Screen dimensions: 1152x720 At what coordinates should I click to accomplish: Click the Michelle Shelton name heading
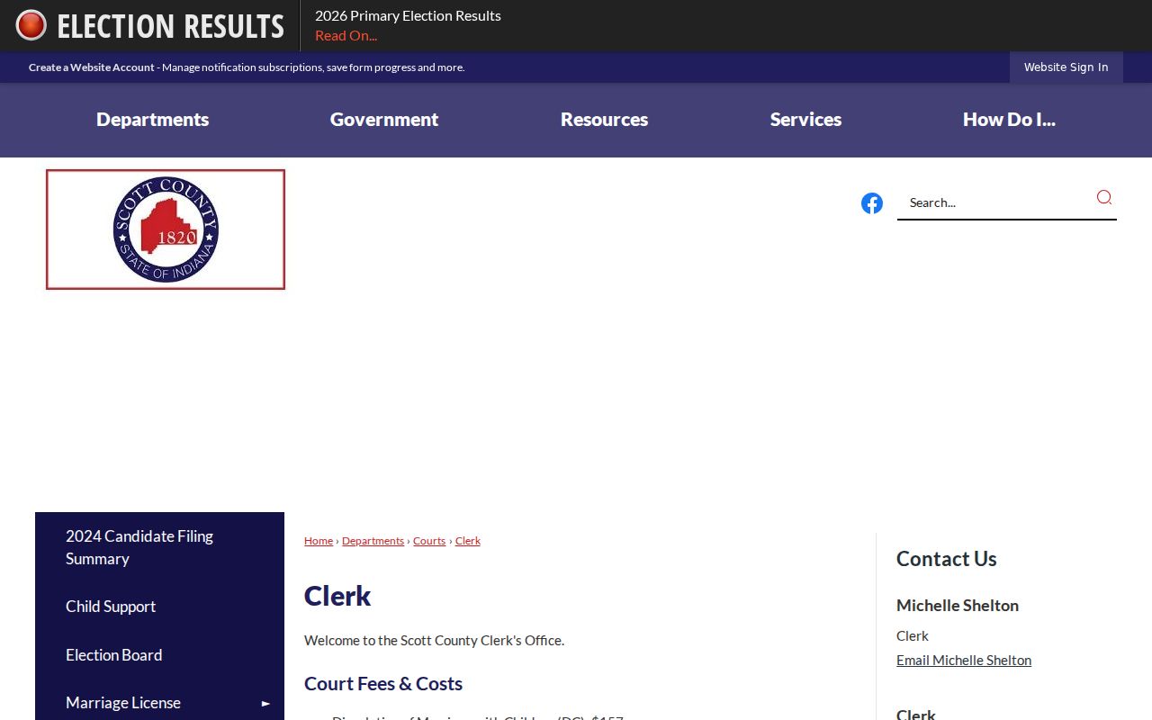coord(958,606)
